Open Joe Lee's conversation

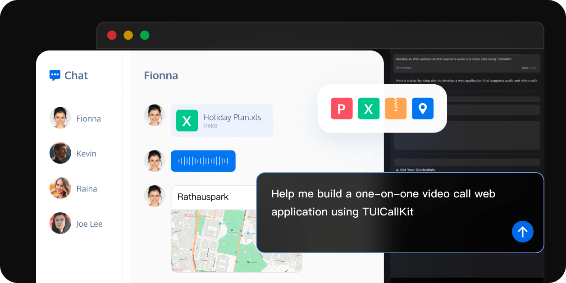click(89, 224)
